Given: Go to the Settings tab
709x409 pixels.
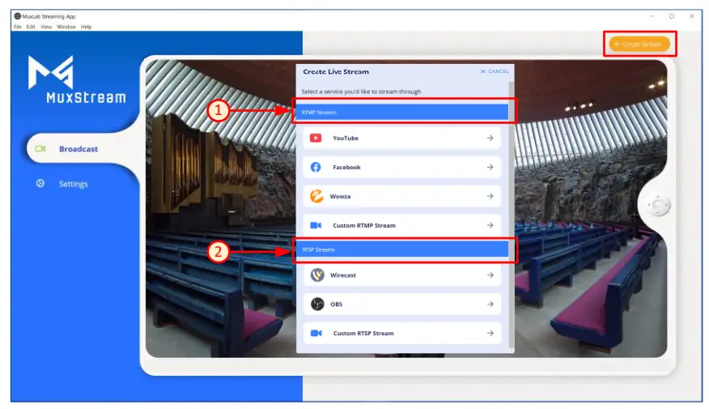Looking at the screenshot, I should coord(72,184).
